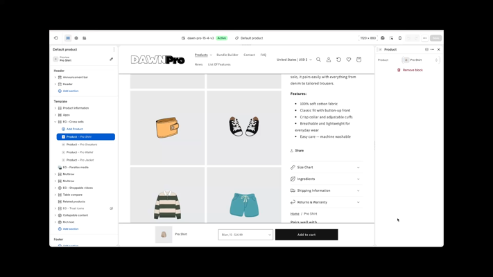Click the storefront search magnifier icon
Viewport: 493px width, 277px height.
(x=318, y=60)
